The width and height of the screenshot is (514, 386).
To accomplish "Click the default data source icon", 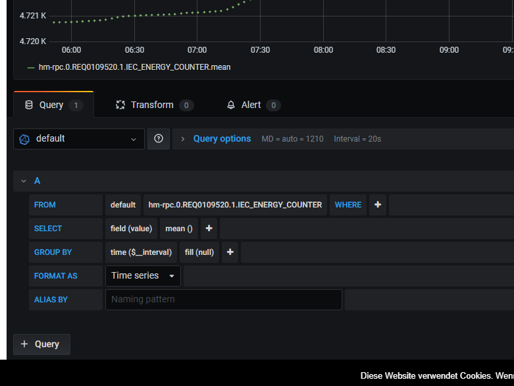I will click(24, 139).
